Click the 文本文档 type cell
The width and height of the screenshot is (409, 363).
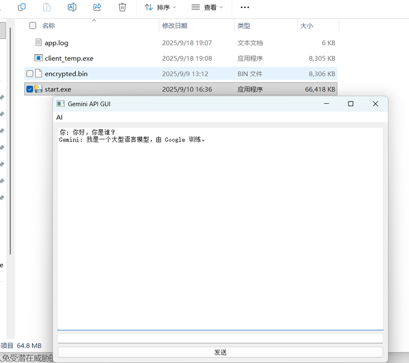250,43
